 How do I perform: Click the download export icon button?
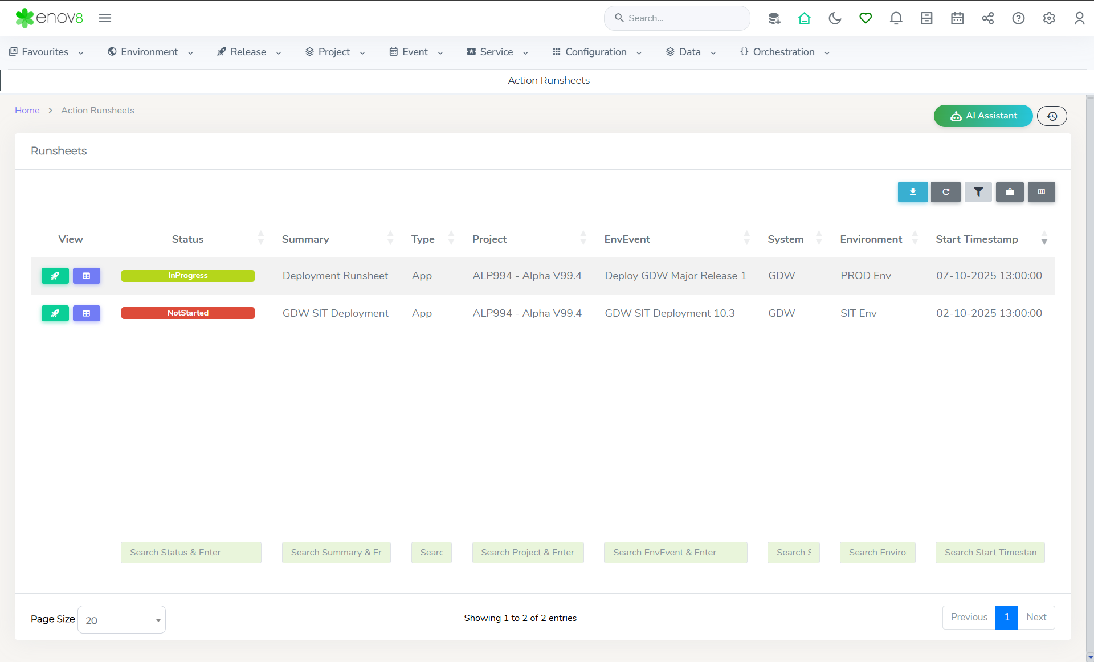(x=912, y=192)
